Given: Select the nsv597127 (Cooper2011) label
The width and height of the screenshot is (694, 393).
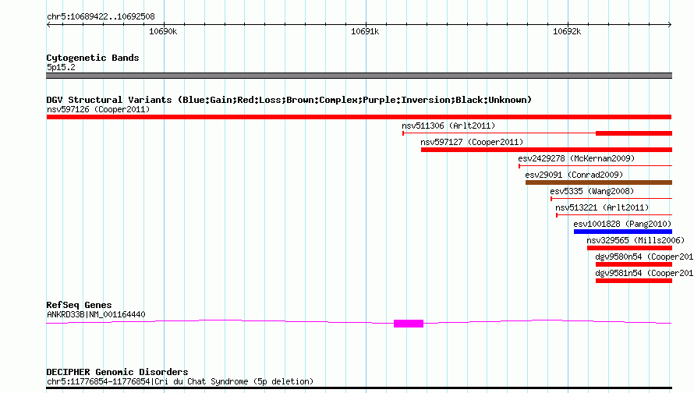Looking at the screenshot, I should point(472,142).
